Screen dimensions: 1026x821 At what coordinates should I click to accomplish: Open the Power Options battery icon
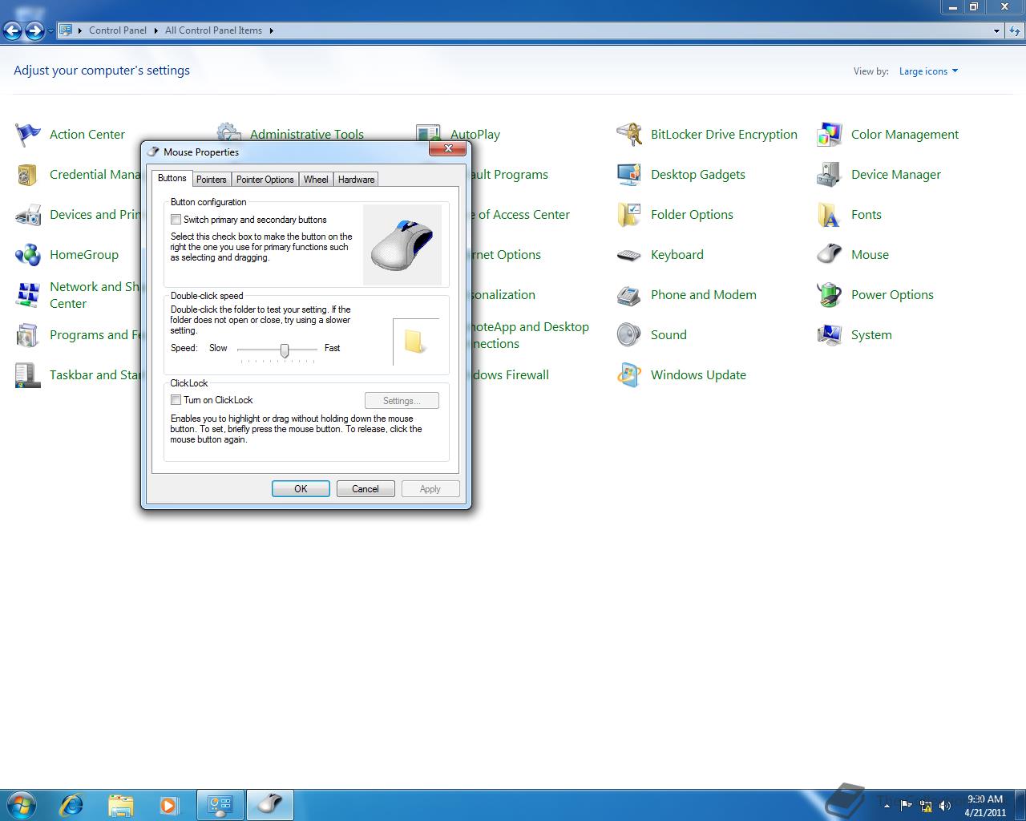(x=830, y=295)
